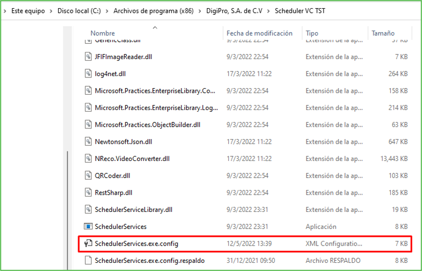The width and height of the screenshot is (422, 271).
Task: Expand the breadcrumb arrow after DigiPro, S.A. de C.V
Action: pos(269,11)
